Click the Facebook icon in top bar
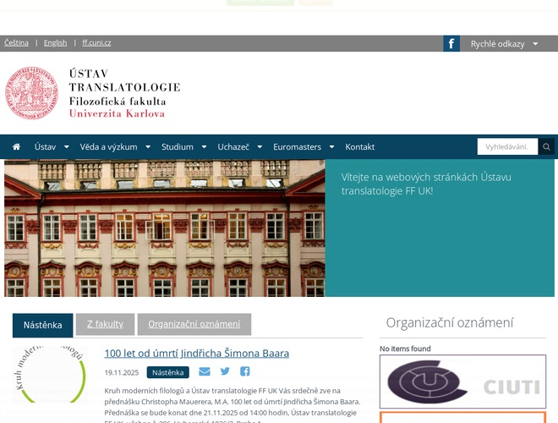Viewport: 558px width, 423px height. click(451, 44)
